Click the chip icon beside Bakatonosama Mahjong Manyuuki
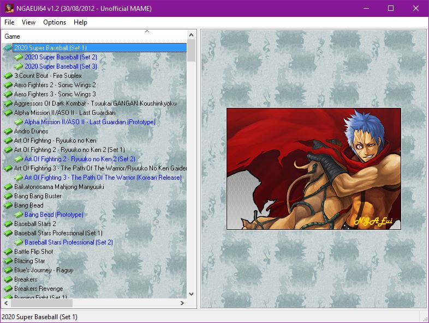The width and height of the screenshot is (429, 323). coord(8,187)
